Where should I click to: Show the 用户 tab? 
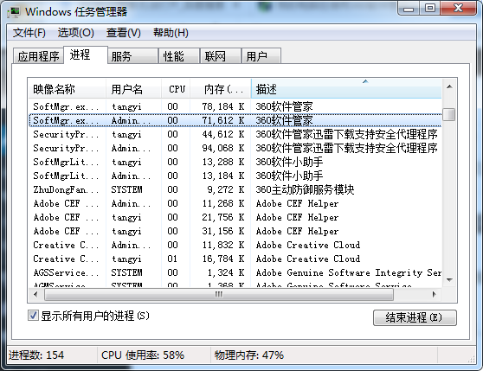pyautogui.click(x=261, y=56)
